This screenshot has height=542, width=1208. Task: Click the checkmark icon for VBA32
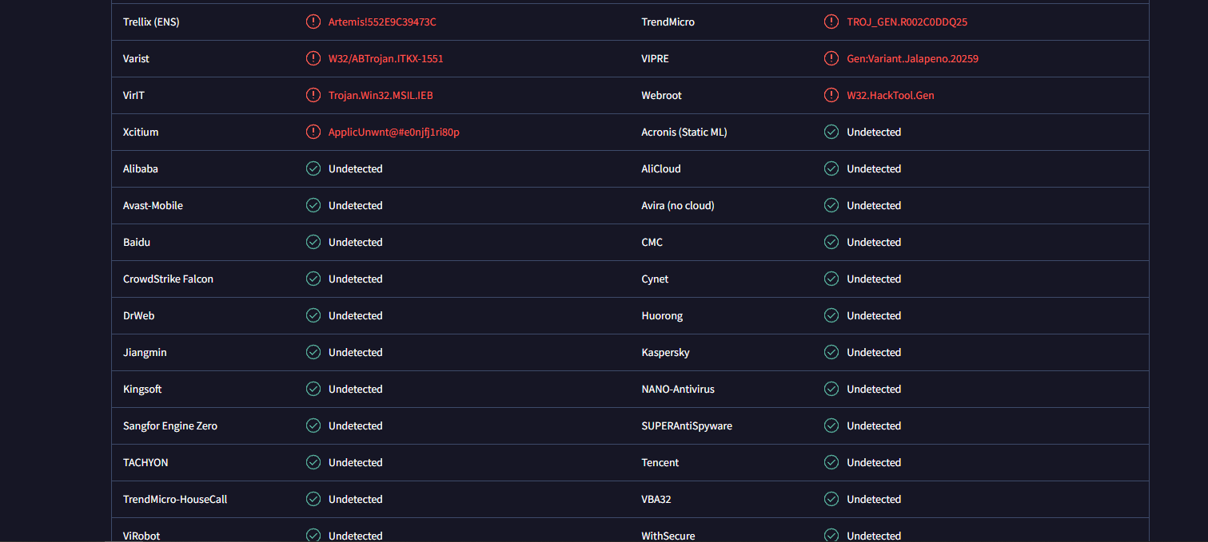click(831, 499)
